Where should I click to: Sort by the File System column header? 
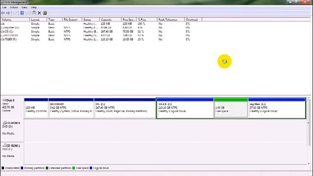[x=72, y=20]
